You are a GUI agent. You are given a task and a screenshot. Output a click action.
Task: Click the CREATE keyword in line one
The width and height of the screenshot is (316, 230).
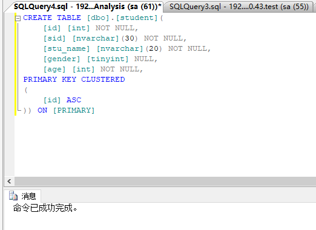click(38, 18)
